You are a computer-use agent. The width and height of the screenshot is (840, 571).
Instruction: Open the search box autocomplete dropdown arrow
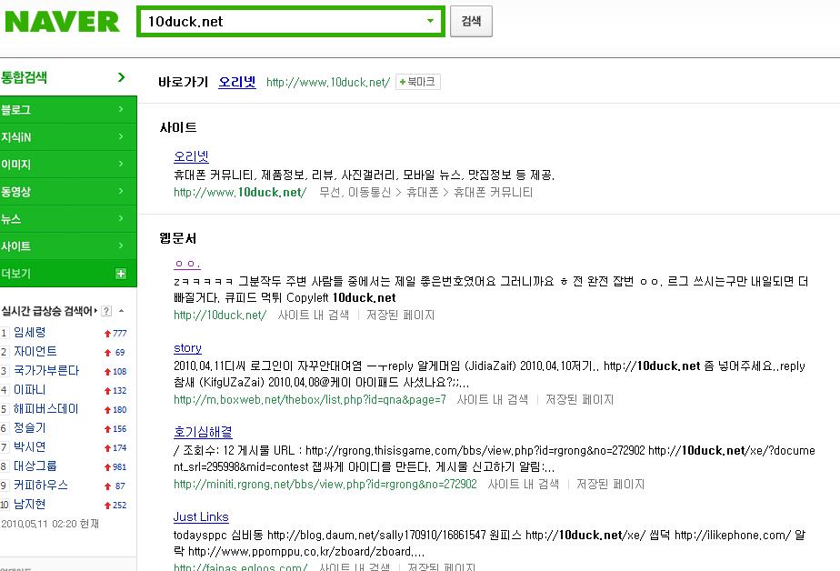coord(430,22)
